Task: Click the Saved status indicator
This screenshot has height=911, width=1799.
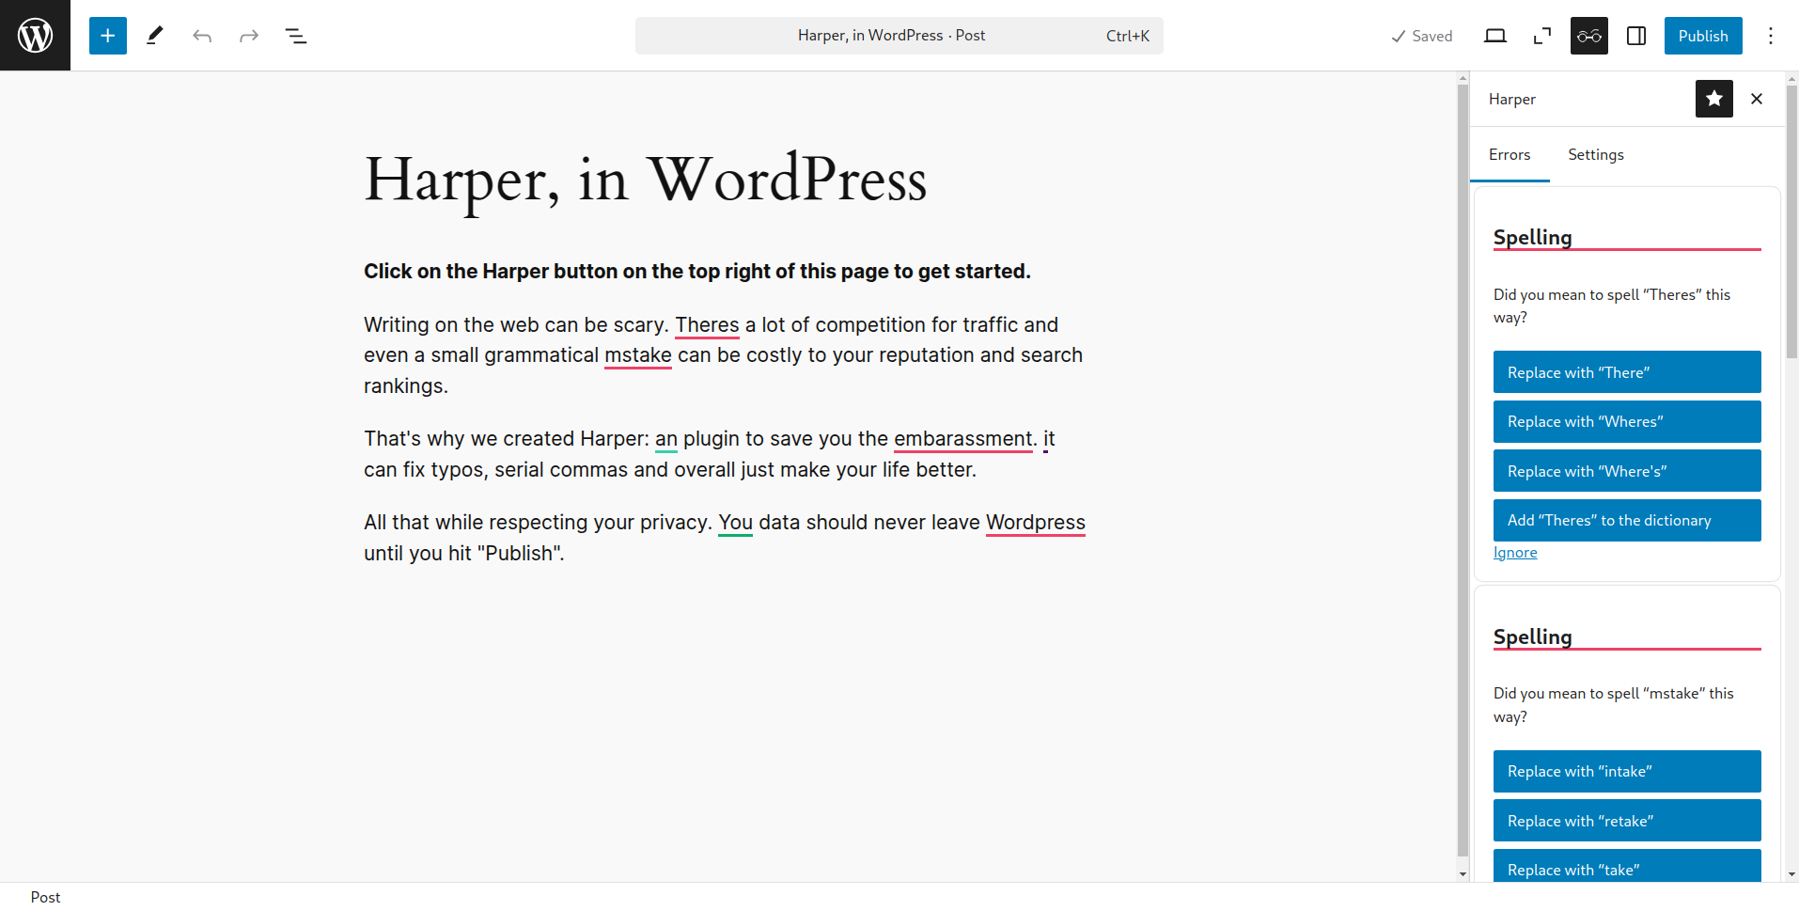Action: pos(1422,36)
